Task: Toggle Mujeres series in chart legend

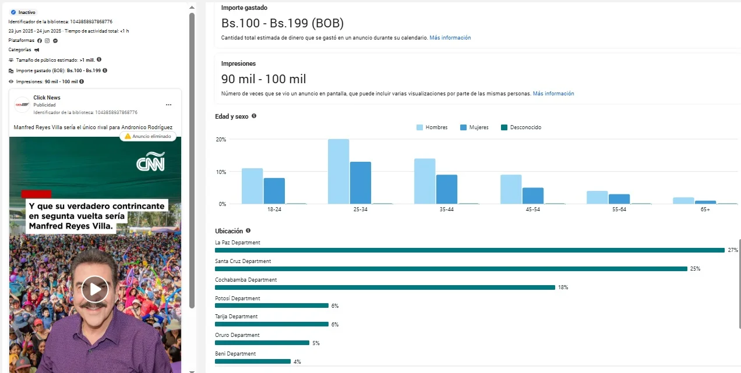Action: tap(474, 127)
